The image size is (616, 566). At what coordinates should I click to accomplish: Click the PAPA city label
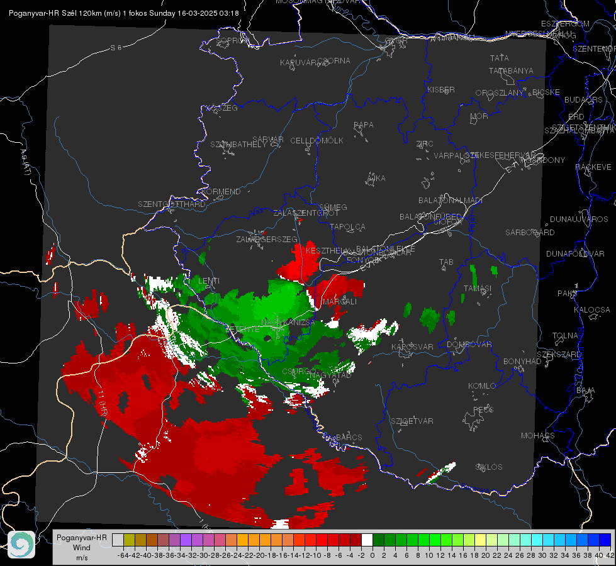(x=364, y=125)
